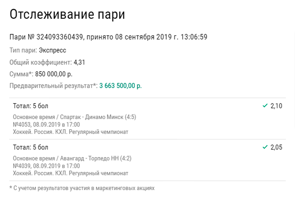Click the coefficient value 2,05
This screenshot has height=197, width=295.
tap(276, 147)
